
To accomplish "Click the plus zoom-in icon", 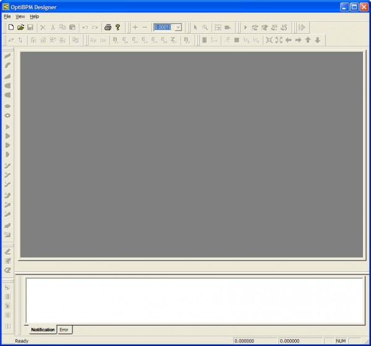I will click(135, 27).
